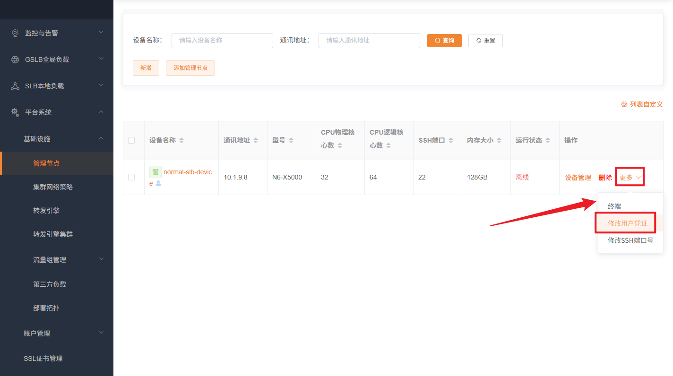Expand the 流量组管理 section
The width and height of the screenshot is (673, 376).
coord(49,259)
